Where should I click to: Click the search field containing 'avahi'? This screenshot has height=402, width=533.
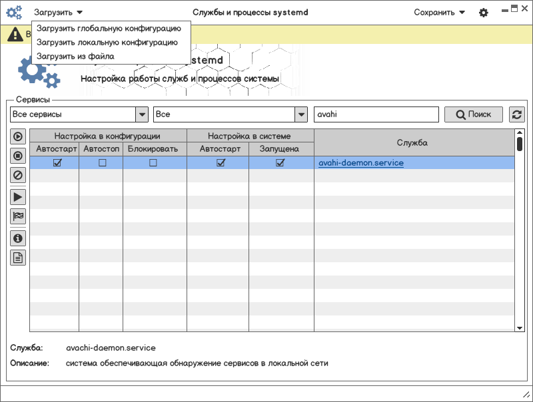pos(376,114)
